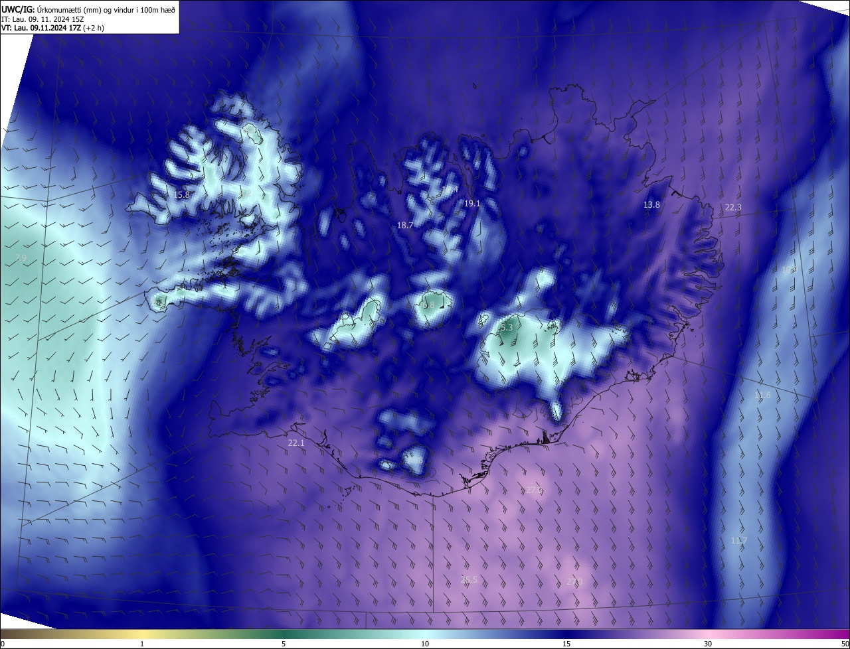Click the initialization time line "IT: Lau. 09. 11. 2024 15Z"
Screen dimensions: 850x649
coord(41,19)
